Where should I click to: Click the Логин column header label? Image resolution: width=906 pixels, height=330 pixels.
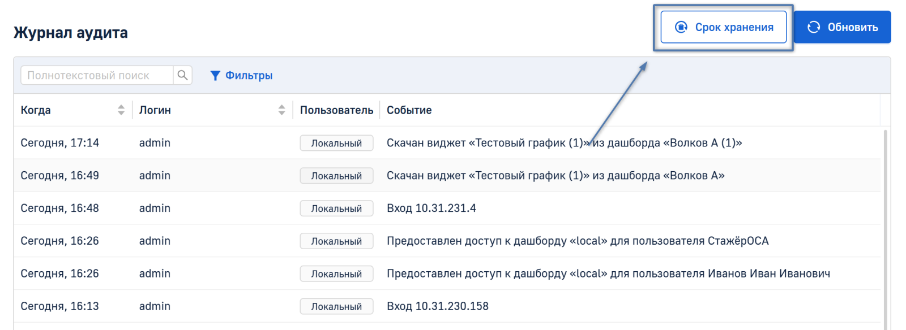pos(155,110)
